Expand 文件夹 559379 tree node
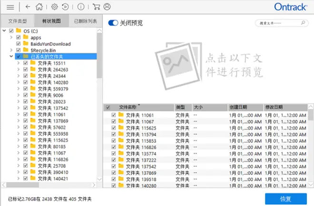The width and height of the screenshot is (314, 206). coord(19,88)
